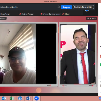
Task: Open the blue swirl app in taskbar
Action: 20,98
